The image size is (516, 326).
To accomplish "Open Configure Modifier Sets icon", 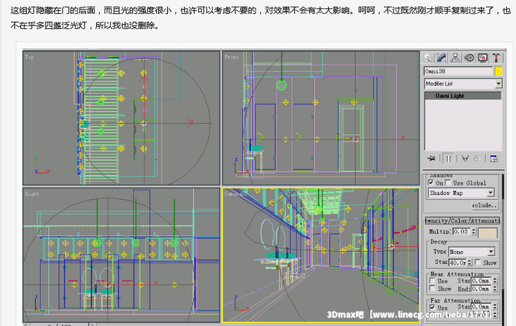I will pyautogui.click(x=493, y=159).
